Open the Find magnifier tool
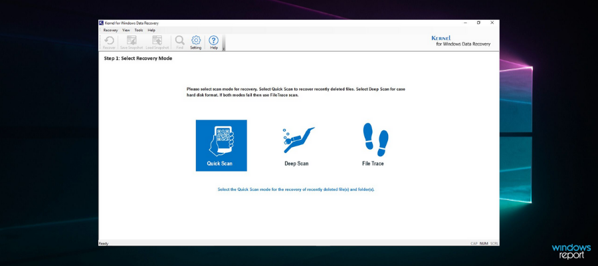Screen dimensions: 598x266 point(179,43)
